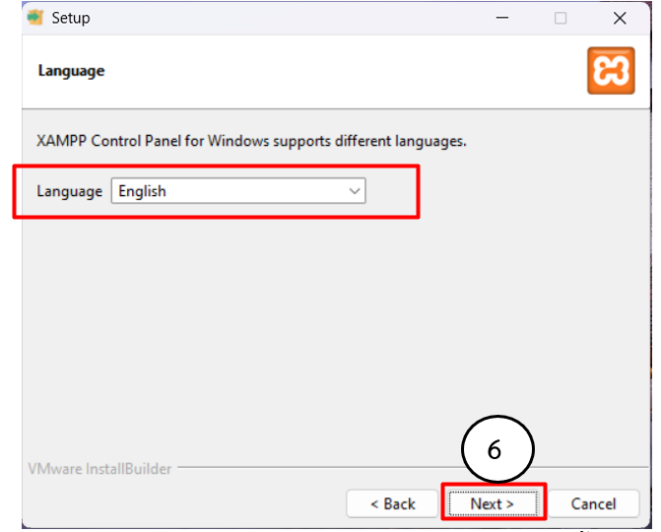Click the "Setup" window title text

[72, 18]
